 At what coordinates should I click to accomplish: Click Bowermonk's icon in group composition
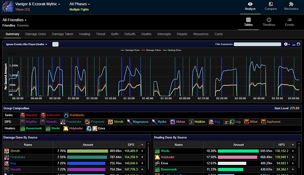(x=22, y=128)
